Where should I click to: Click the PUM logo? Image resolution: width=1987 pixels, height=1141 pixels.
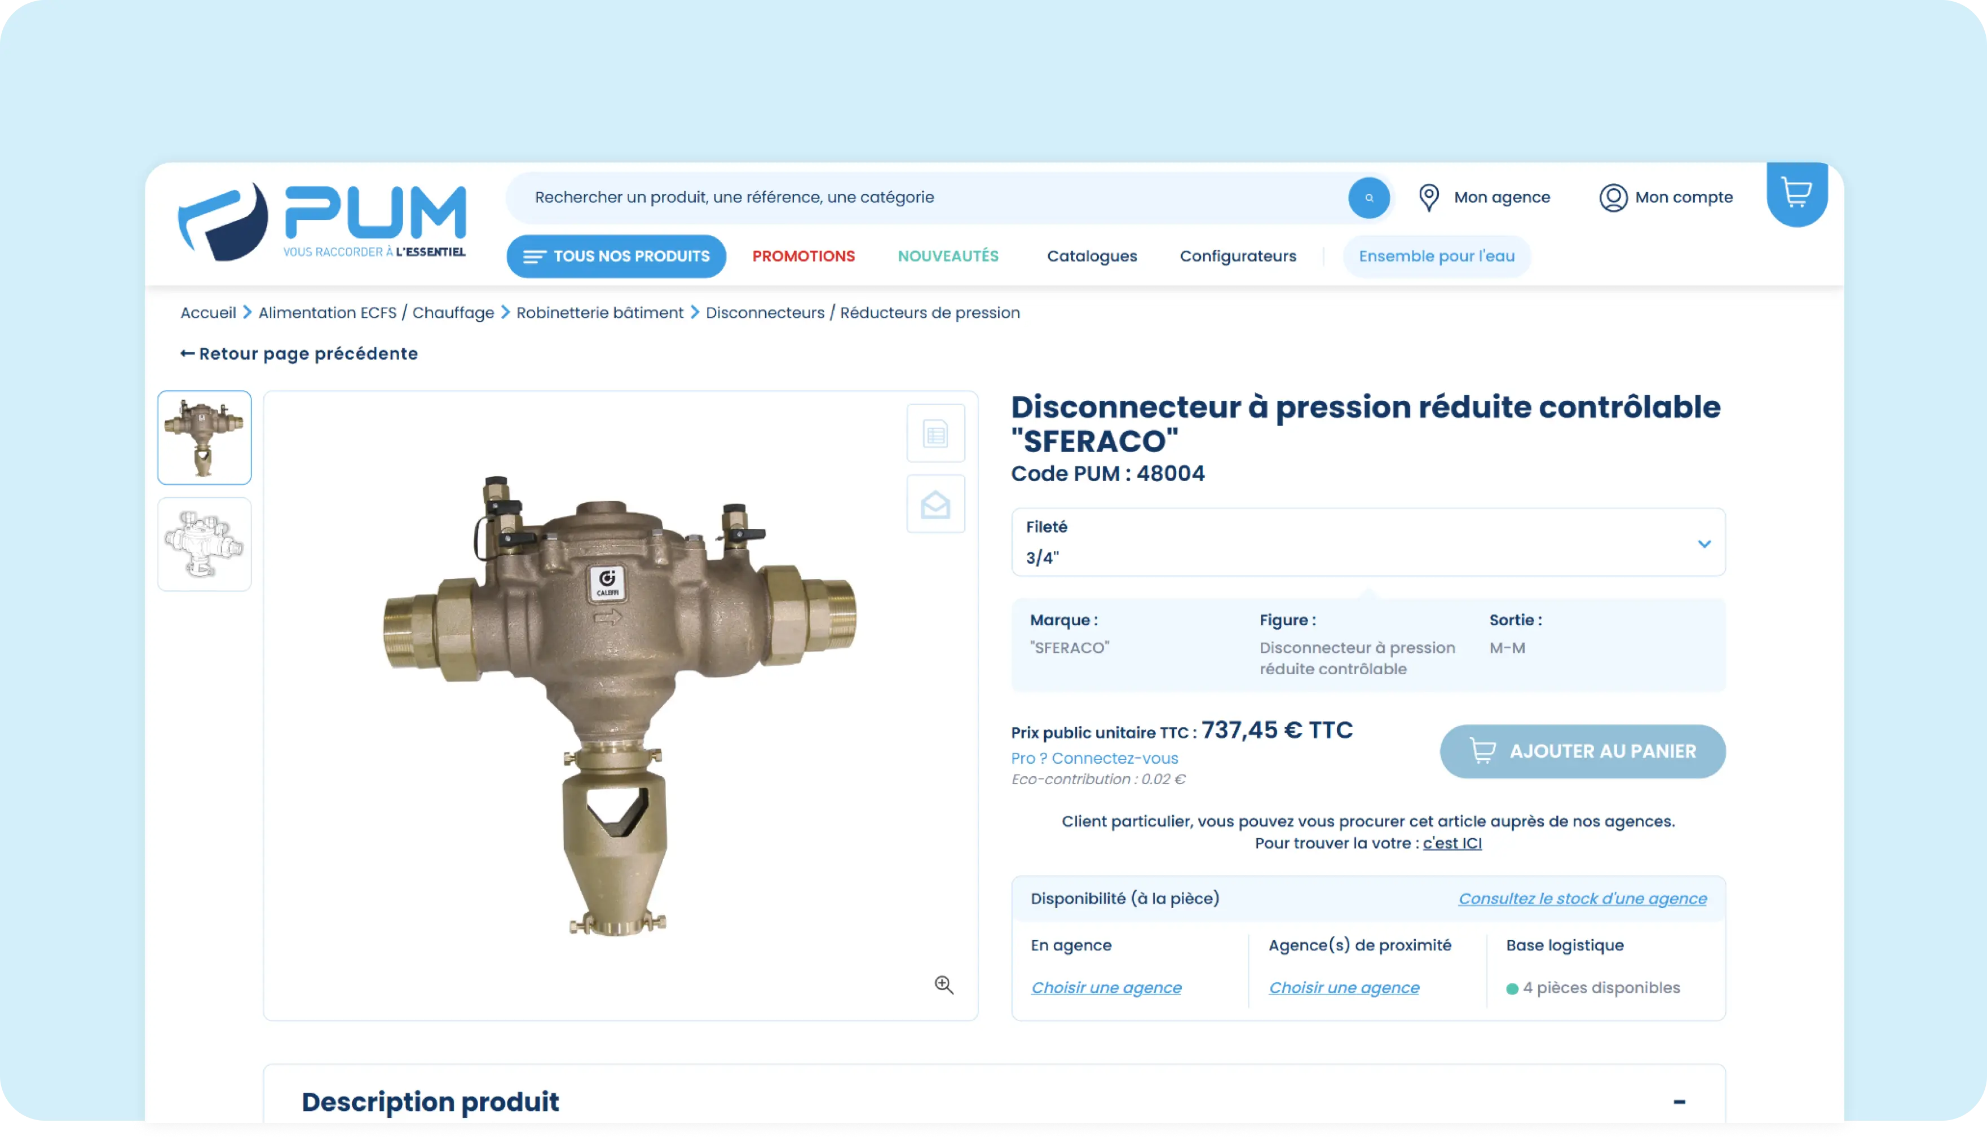322,222
